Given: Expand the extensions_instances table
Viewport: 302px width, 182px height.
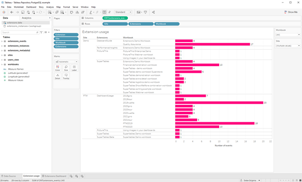Looking at the screenshot, I should (2, 46).
